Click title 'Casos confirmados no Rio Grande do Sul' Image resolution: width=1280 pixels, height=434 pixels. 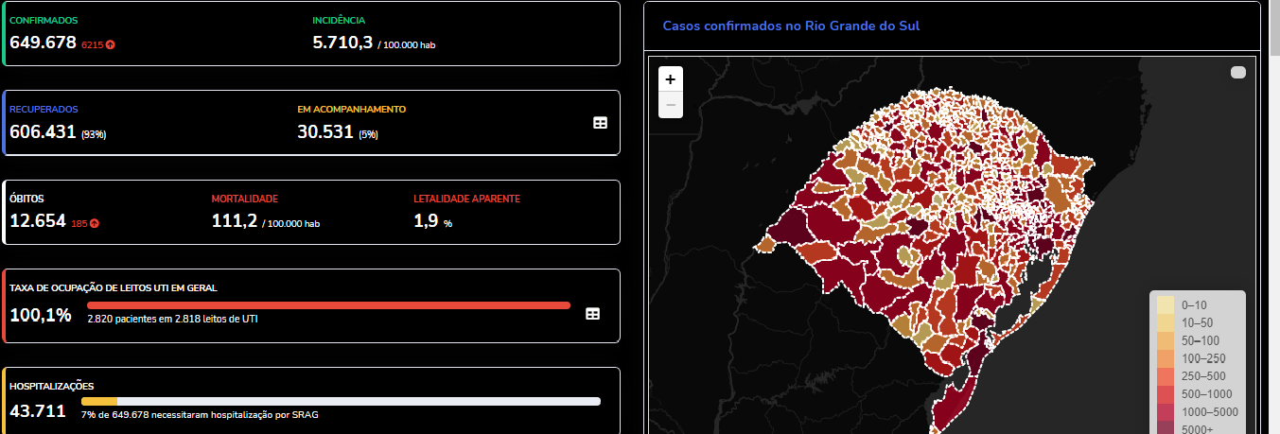coord(791,26)
